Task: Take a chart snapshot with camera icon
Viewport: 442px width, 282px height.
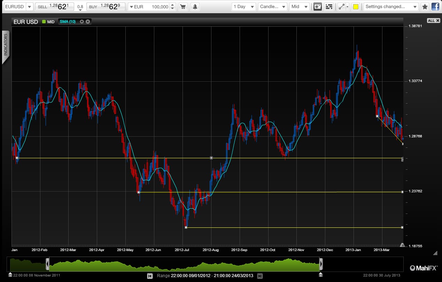Action: tap(317, 7)
